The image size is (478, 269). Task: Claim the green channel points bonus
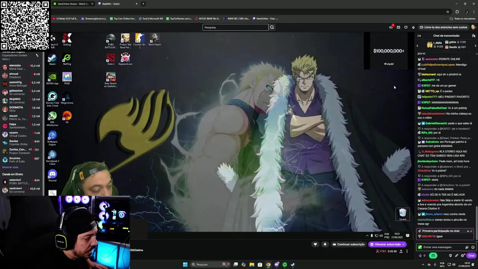[x=433, y=256]
